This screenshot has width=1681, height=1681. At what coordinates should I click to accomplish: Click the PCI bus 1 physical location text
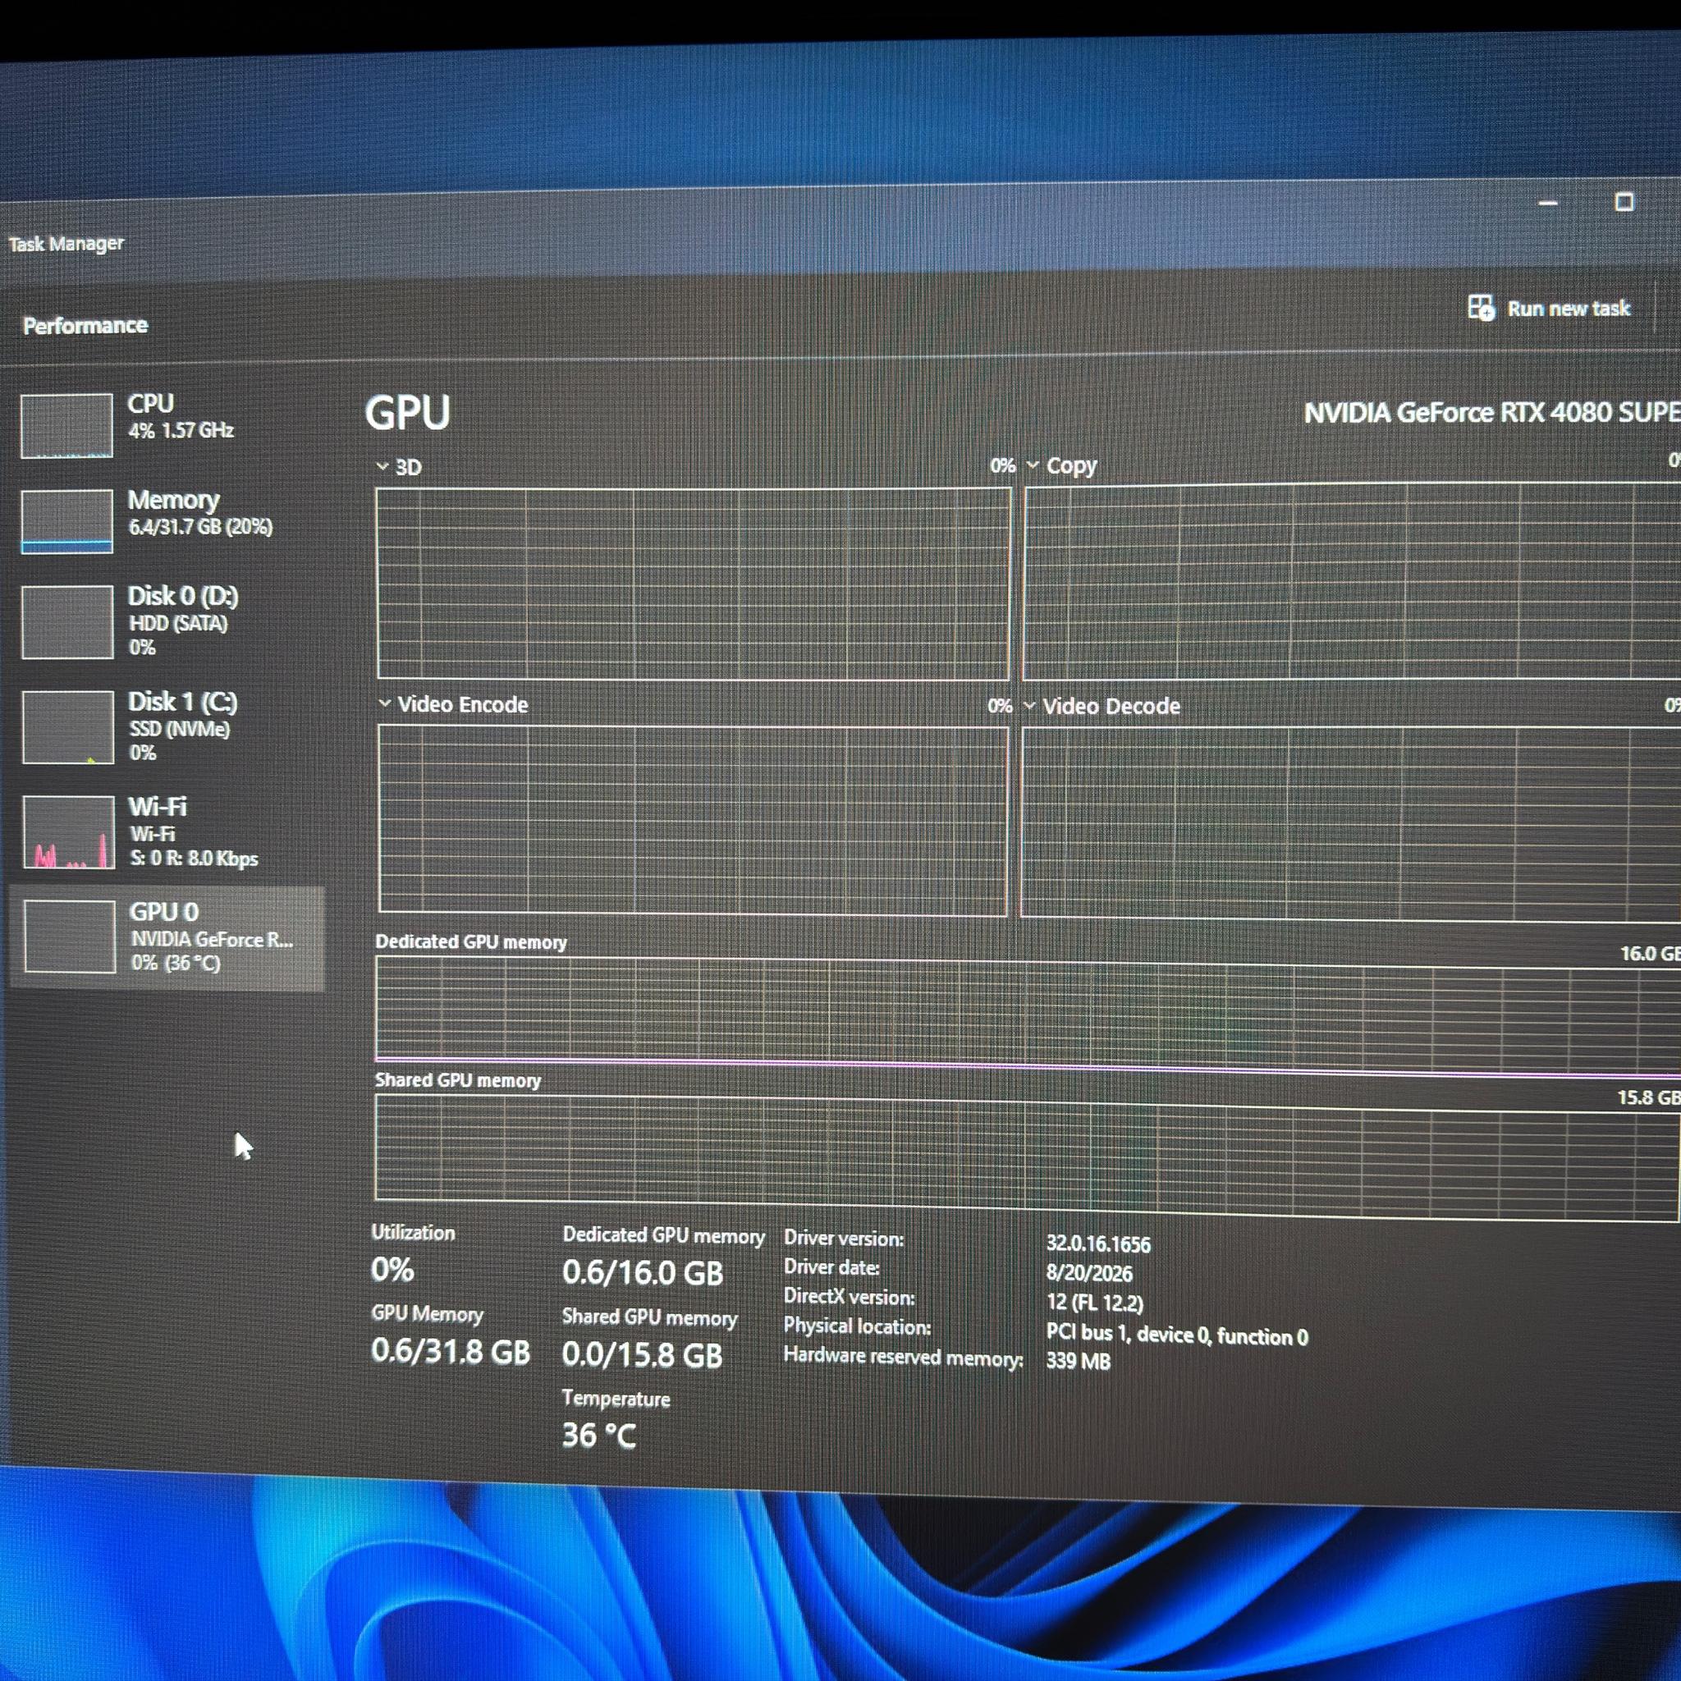click(x=1177, y=1335)
